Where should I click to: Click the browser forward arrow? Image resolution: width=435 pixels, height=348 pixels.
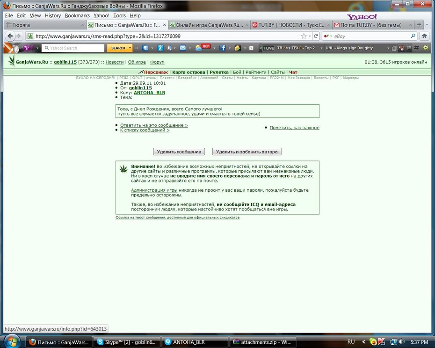click(x=19, y=36)
